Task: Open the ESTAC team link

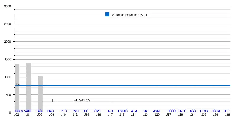Action: (x=123, y=111)
